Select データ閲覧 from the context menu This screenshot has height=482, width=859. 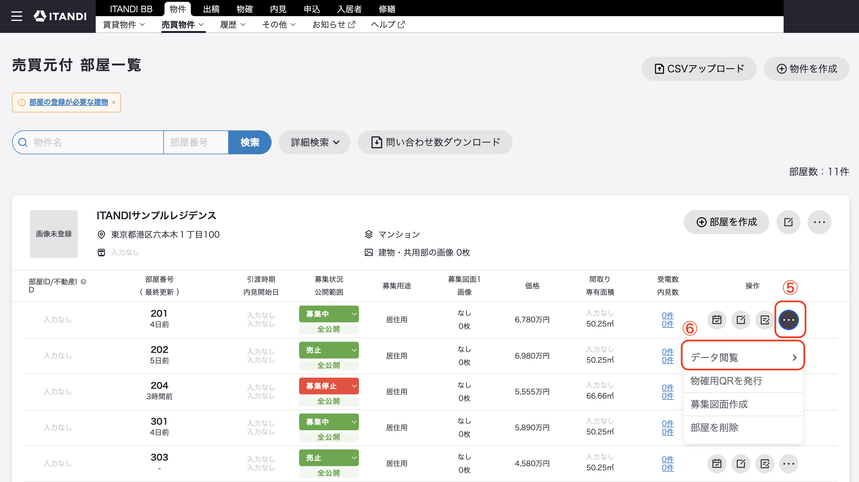pyautogui.click(x=743, y=357)
